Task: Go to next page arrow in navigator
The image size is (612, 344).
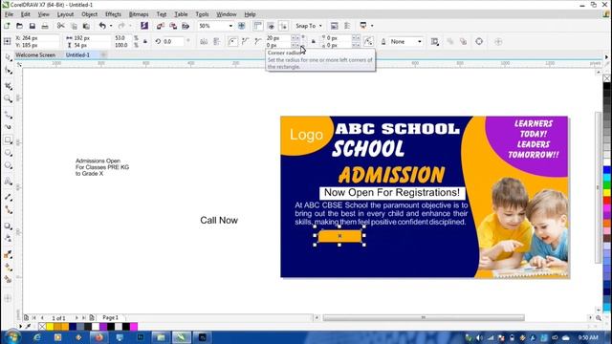Action: click(76, 318)
